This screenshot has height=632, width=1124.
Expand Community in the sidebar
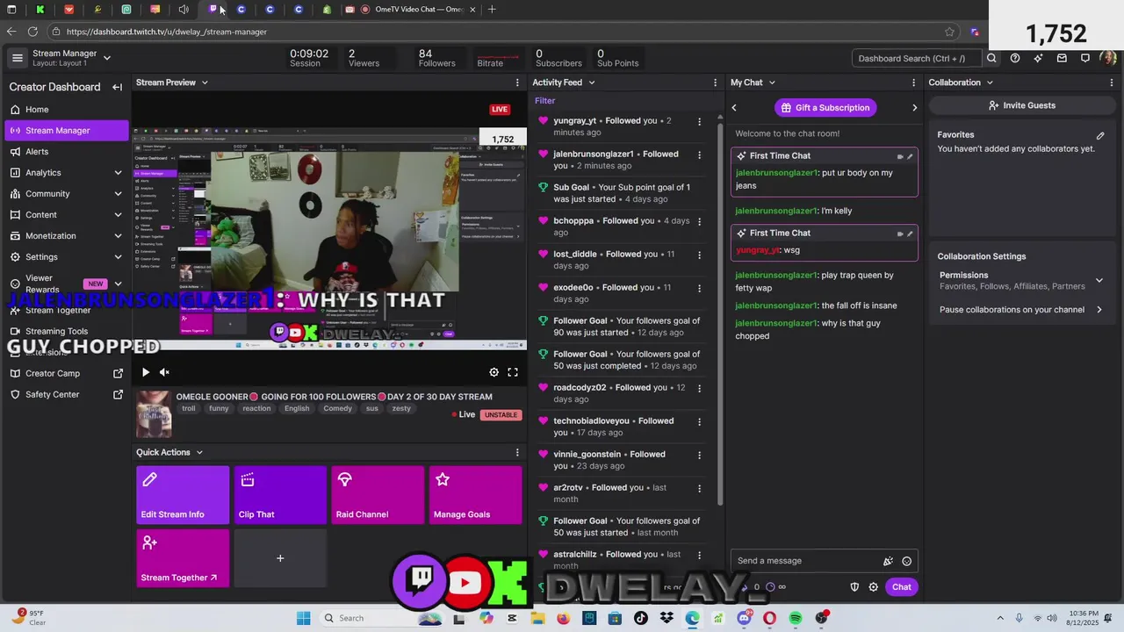(x=118, y=194)
